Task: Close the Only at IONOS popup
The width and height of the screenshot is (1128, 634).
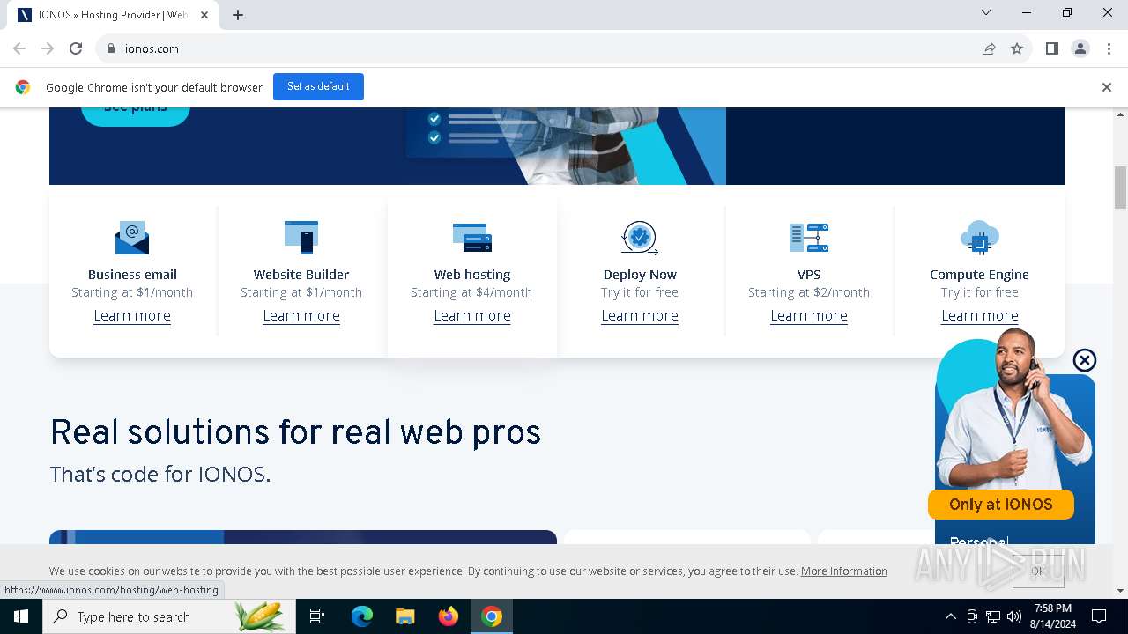Action: [x=1085, y=360]
